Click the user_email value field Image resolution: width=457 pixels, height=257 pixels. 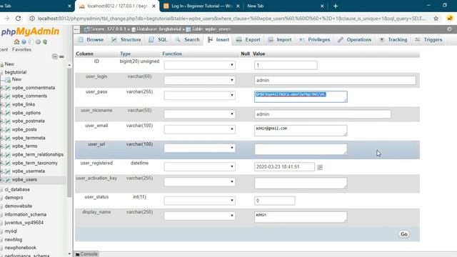301,130
